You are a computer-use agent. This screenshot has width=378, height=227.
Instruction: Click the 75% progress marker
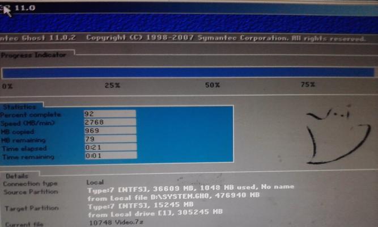point(308,85)
